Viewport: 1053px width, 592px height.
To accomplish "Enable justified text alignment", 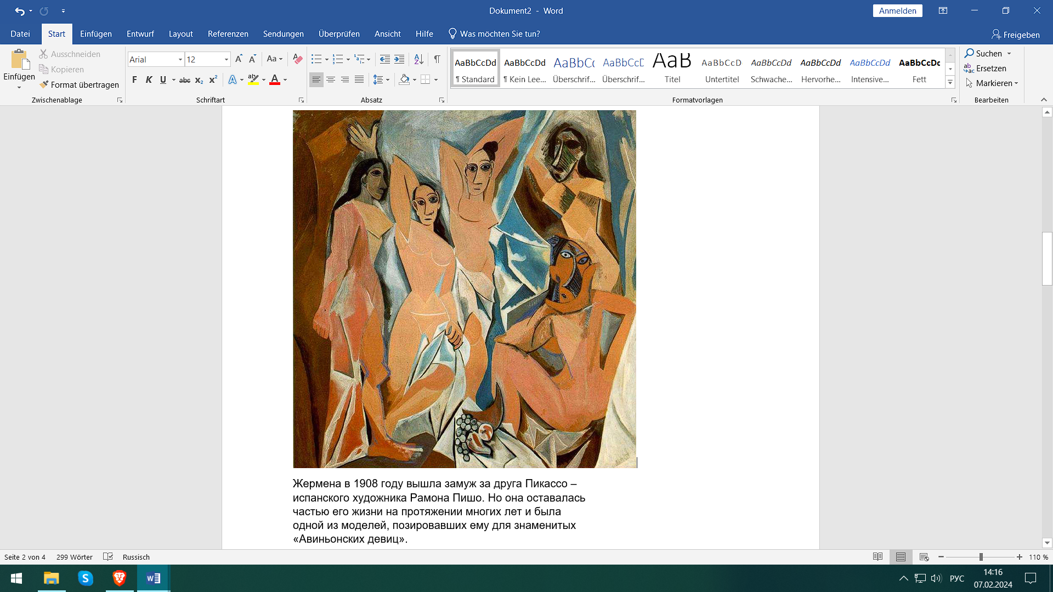I will tap(359, 80).
